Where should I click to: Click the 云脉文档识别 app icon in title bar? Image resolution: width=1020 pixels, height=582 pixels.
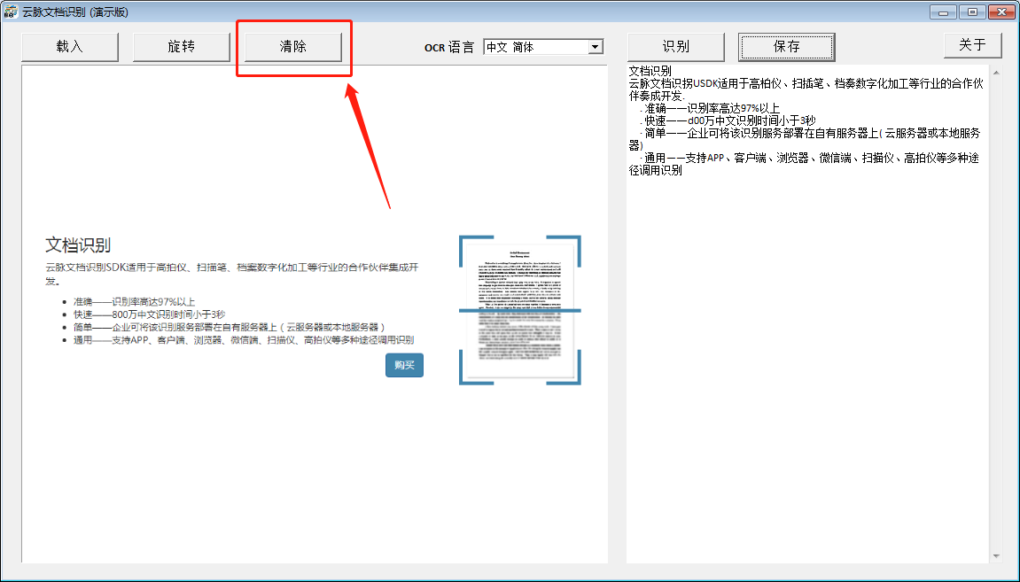[11, 11]
